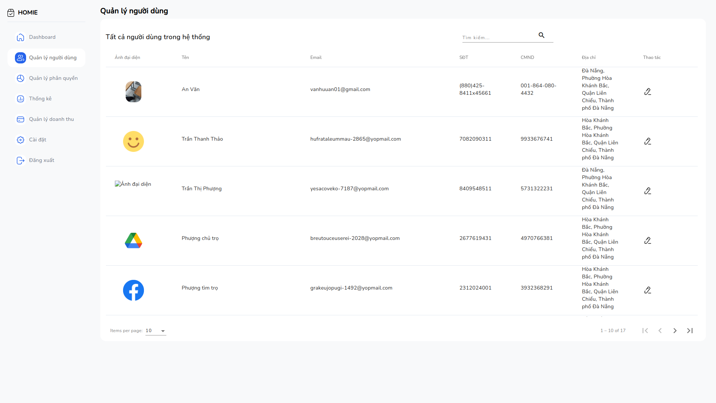Select Thống kê in the sidebar
Viewport: 716px width, 403px height.
pyautogui.click(x=40, y=99)
